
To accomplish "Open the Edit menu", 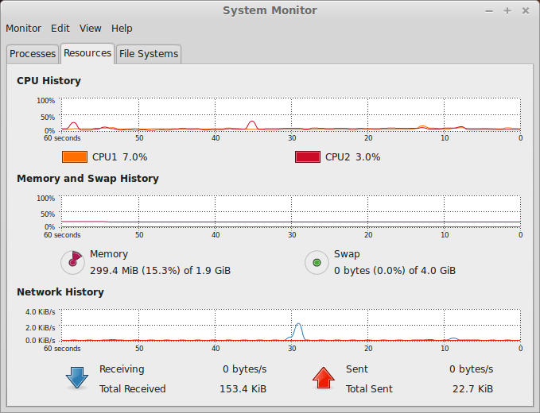I will pyautogui.click(x=60, y=29).
